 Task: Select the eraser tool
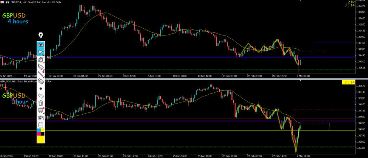[41, 81]
